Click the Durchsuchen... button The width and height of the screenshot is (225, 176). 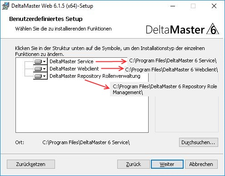(199, 142)
